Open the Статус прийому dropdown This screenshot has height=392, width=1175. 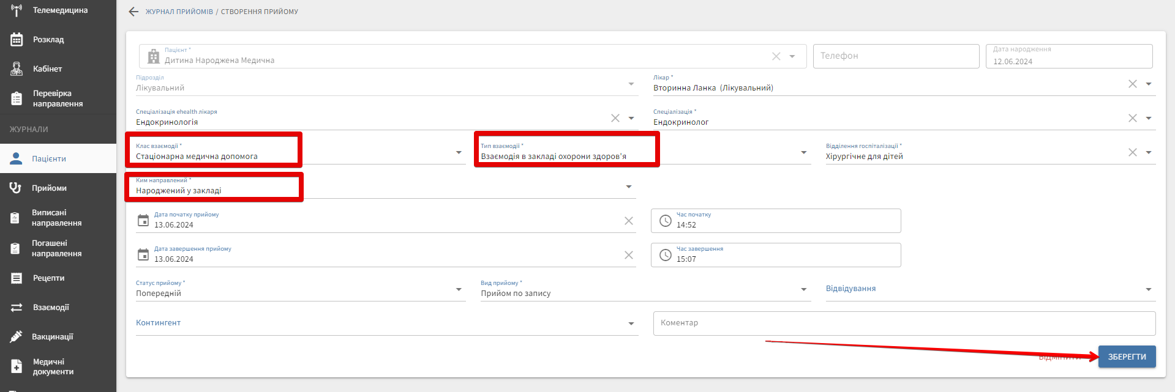[459, 289]
